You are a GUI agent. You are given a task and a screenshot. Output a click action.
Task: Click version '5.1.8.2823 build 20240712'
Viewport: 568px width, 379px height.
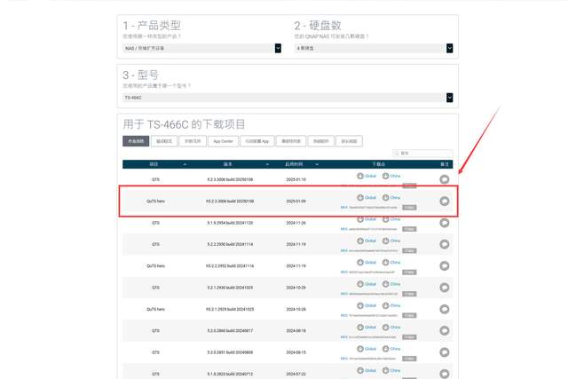point(230,374)
